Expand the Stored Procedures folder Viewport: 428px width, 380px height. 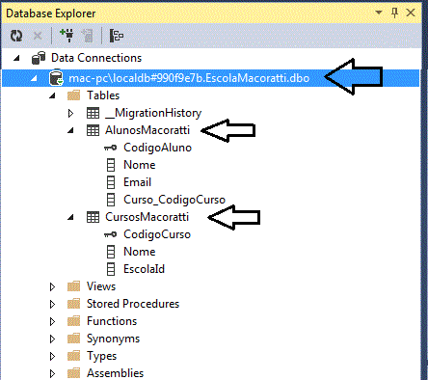[x=52, y=304]
